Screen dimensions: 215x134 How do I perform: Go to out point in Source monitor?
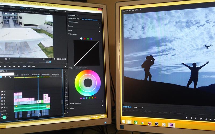[19, 66]
